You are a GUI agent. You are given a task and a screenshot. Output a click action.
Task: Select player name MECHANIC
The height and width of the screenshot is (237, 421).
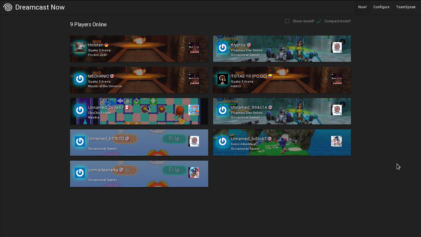click(99, 76)
